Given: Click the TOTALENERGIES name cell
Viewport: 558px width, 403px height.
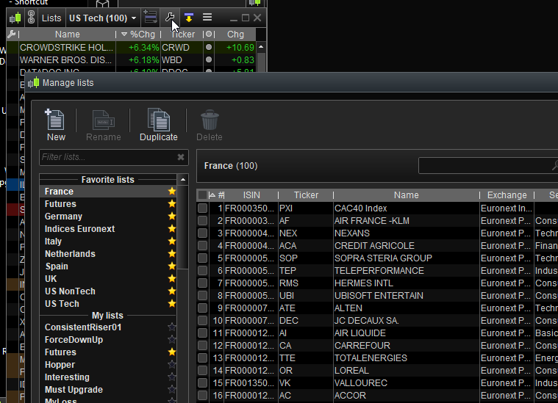Looking at the screenshot, I should pyautogui.click(x=406, y=358).
